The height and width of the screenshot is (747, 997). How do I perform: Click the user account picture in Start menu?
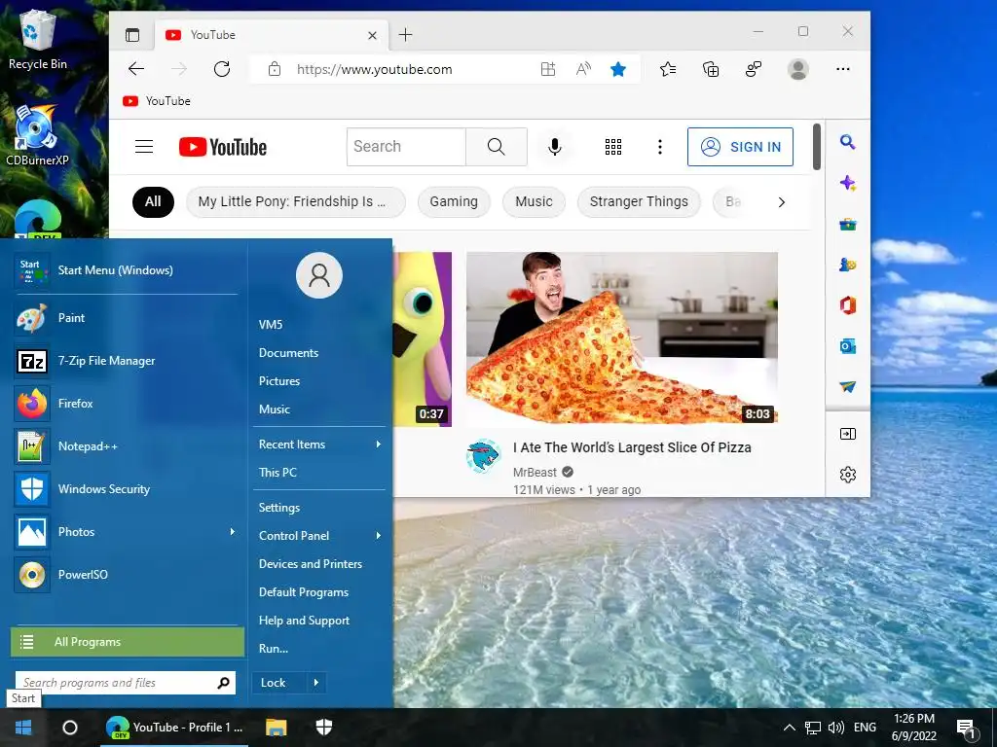pyautogui.click(x=319, y=275)
